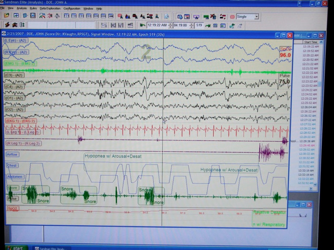Click the green back arrow left of the time field
334x250 pixels.
[x=142, y=25]
